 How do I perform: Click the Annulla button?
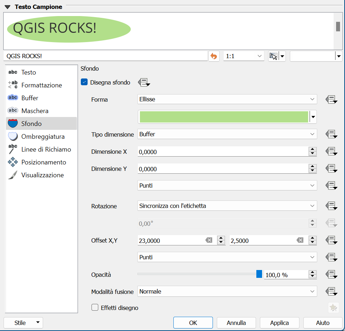pyautogui.click(x=236, y=323)
